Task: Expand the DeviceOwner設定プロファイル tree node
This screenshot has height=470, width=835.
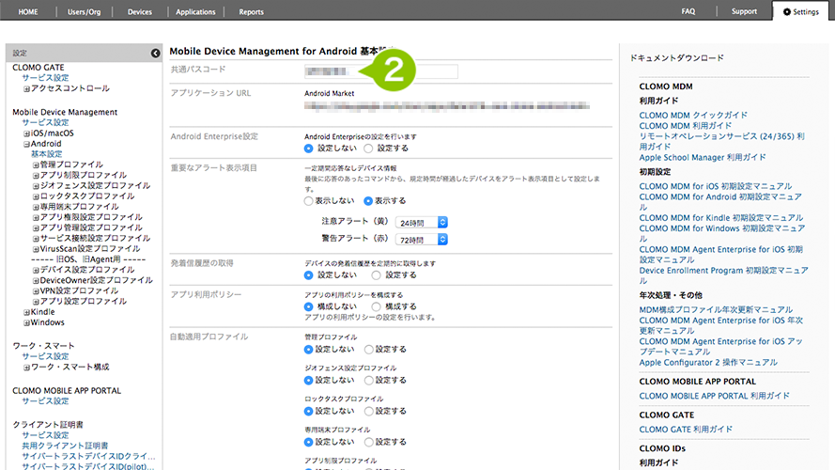Action: [36, 281]
